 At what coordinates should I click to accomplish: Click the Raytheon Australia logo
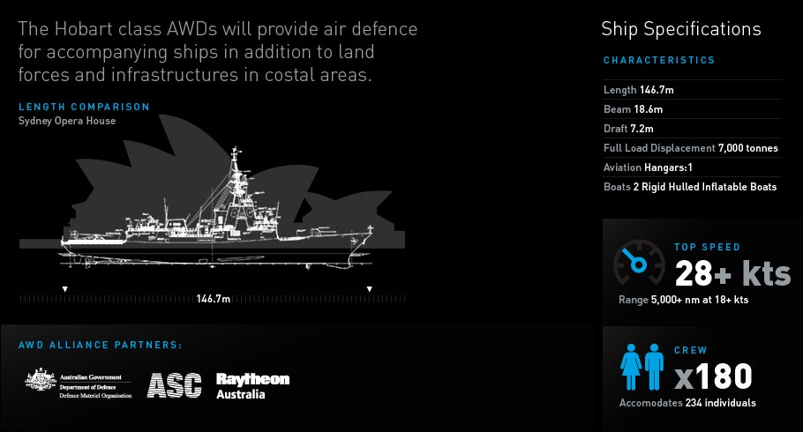tap(252, 385)
